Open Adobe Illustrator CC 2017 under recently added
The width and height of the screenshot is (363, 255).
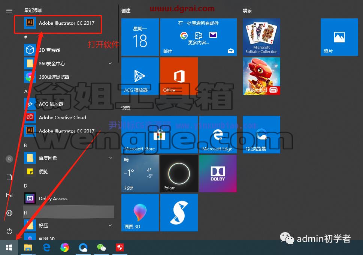click(x=63, y=23)
